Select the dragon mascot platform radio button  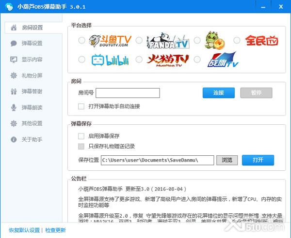coord(197,40)
